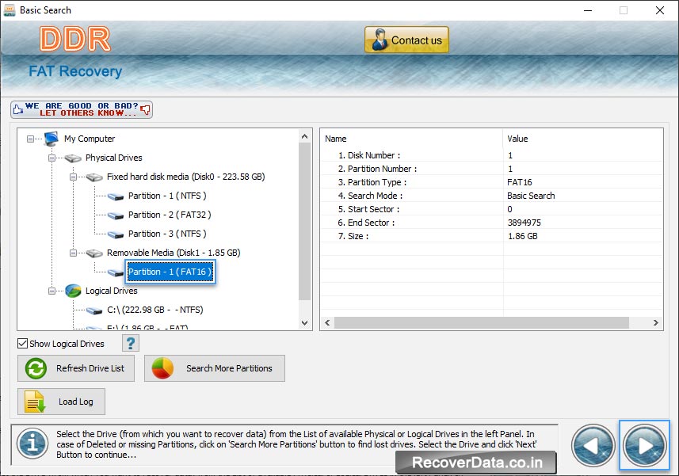The height and width of the screenshot is (476, 679).
Task: Click the DDR logo
Action: (75, 39)
